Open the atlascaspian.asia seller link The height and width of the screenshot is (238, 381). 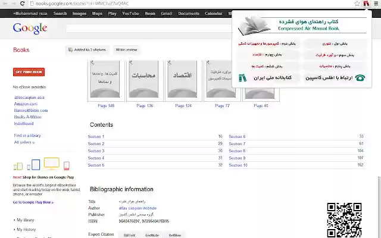pos(29,98)
